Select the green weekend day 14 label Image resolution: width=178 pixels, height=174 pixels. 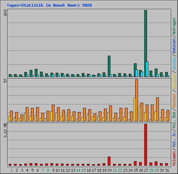point(78,170)
